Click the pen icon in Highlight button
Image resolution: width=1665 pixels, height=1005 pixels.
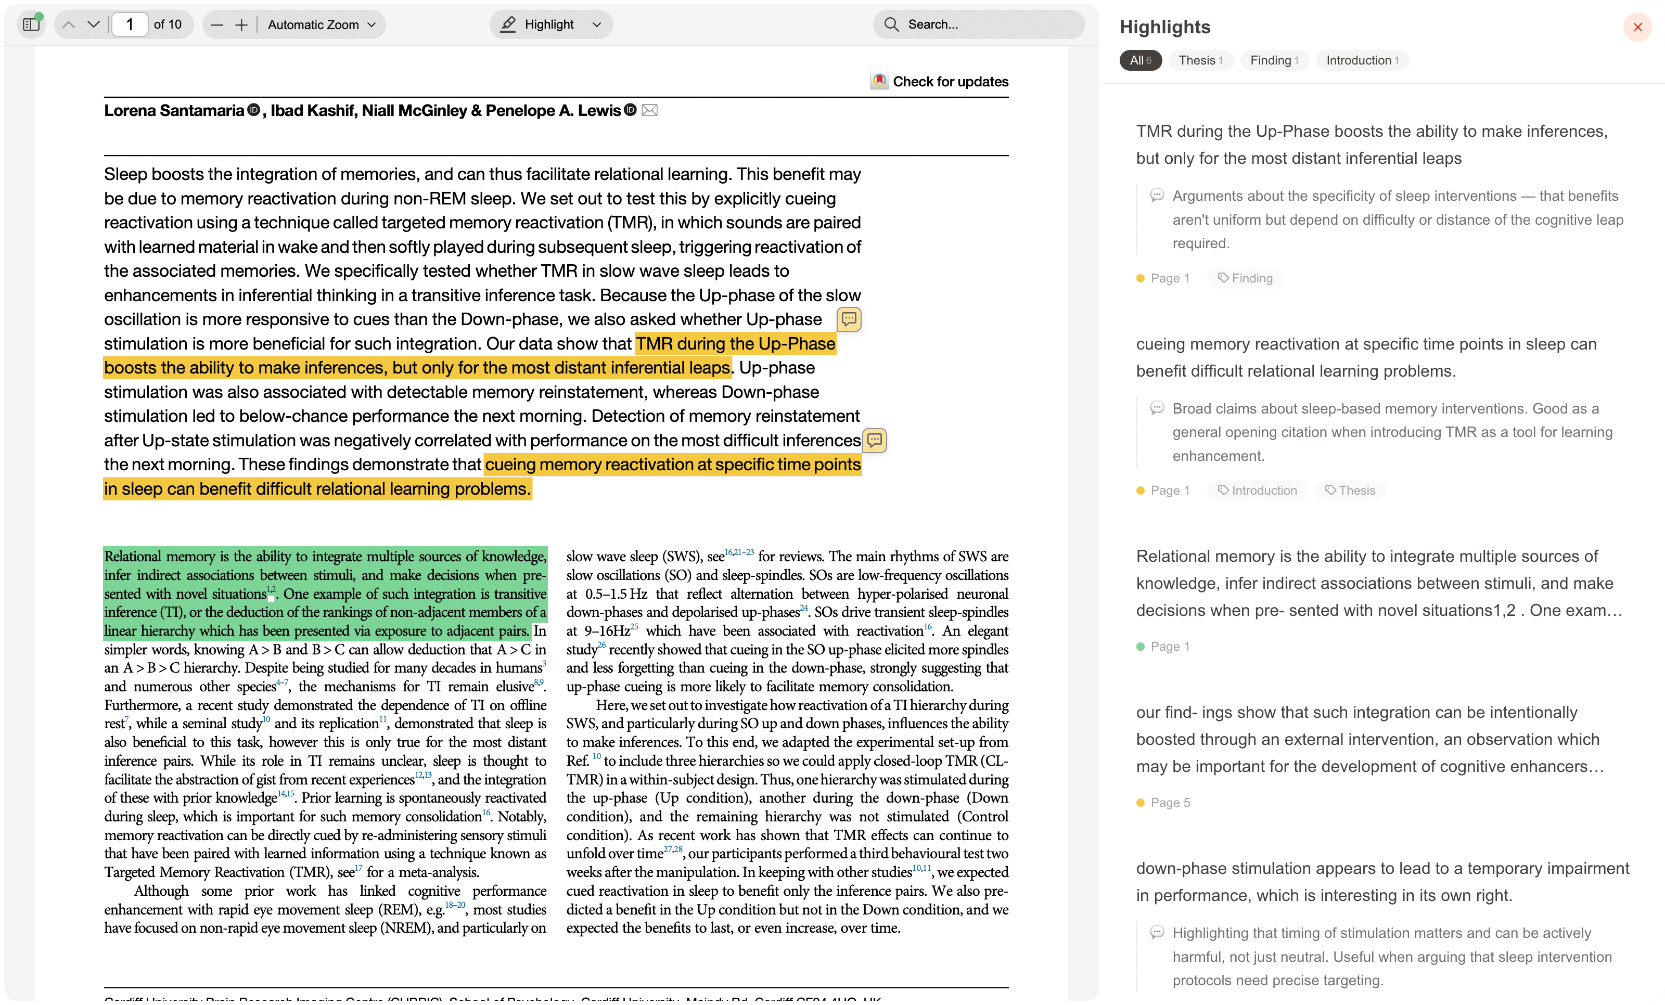click(x=508, y=24)
